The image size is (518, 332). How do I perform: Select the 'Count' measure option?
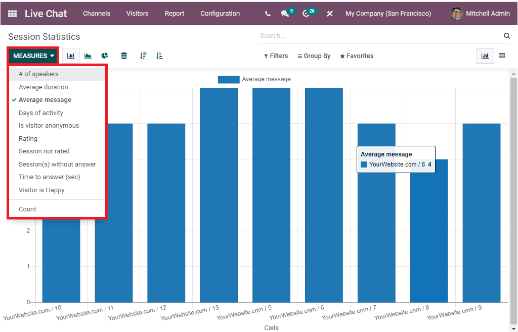point(27,209)
